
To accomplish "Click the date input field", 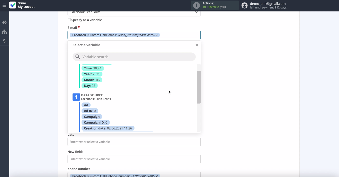I will click(134, 142).
